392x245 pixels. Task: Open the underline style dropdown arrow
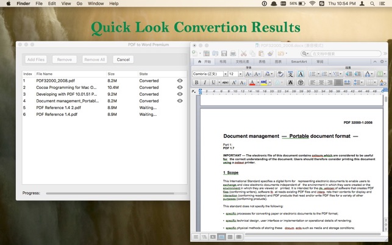pyautogui.click(x=219, y=82)
